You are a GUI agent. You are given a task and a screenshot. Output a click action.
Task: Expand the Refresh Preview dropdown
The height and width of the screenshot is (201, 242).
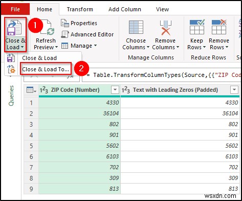pos(56,47)
